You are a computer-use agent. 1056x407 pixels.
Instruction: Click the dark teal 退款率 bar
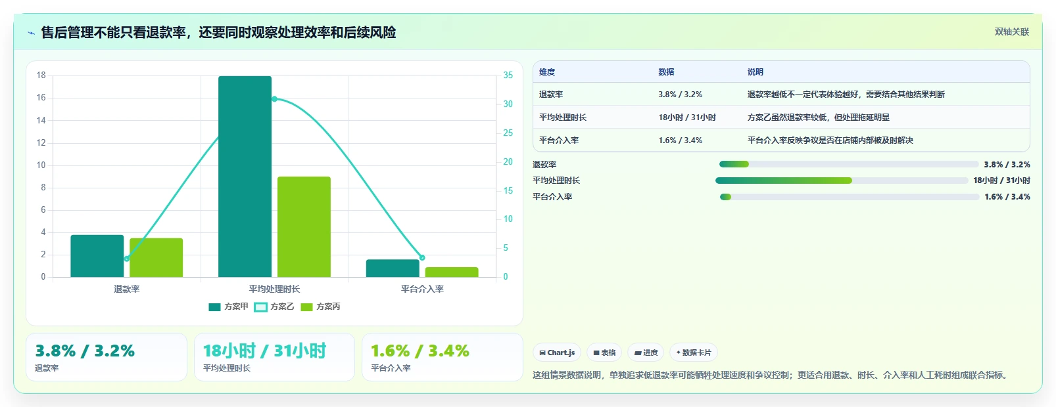tap(97, 256)
